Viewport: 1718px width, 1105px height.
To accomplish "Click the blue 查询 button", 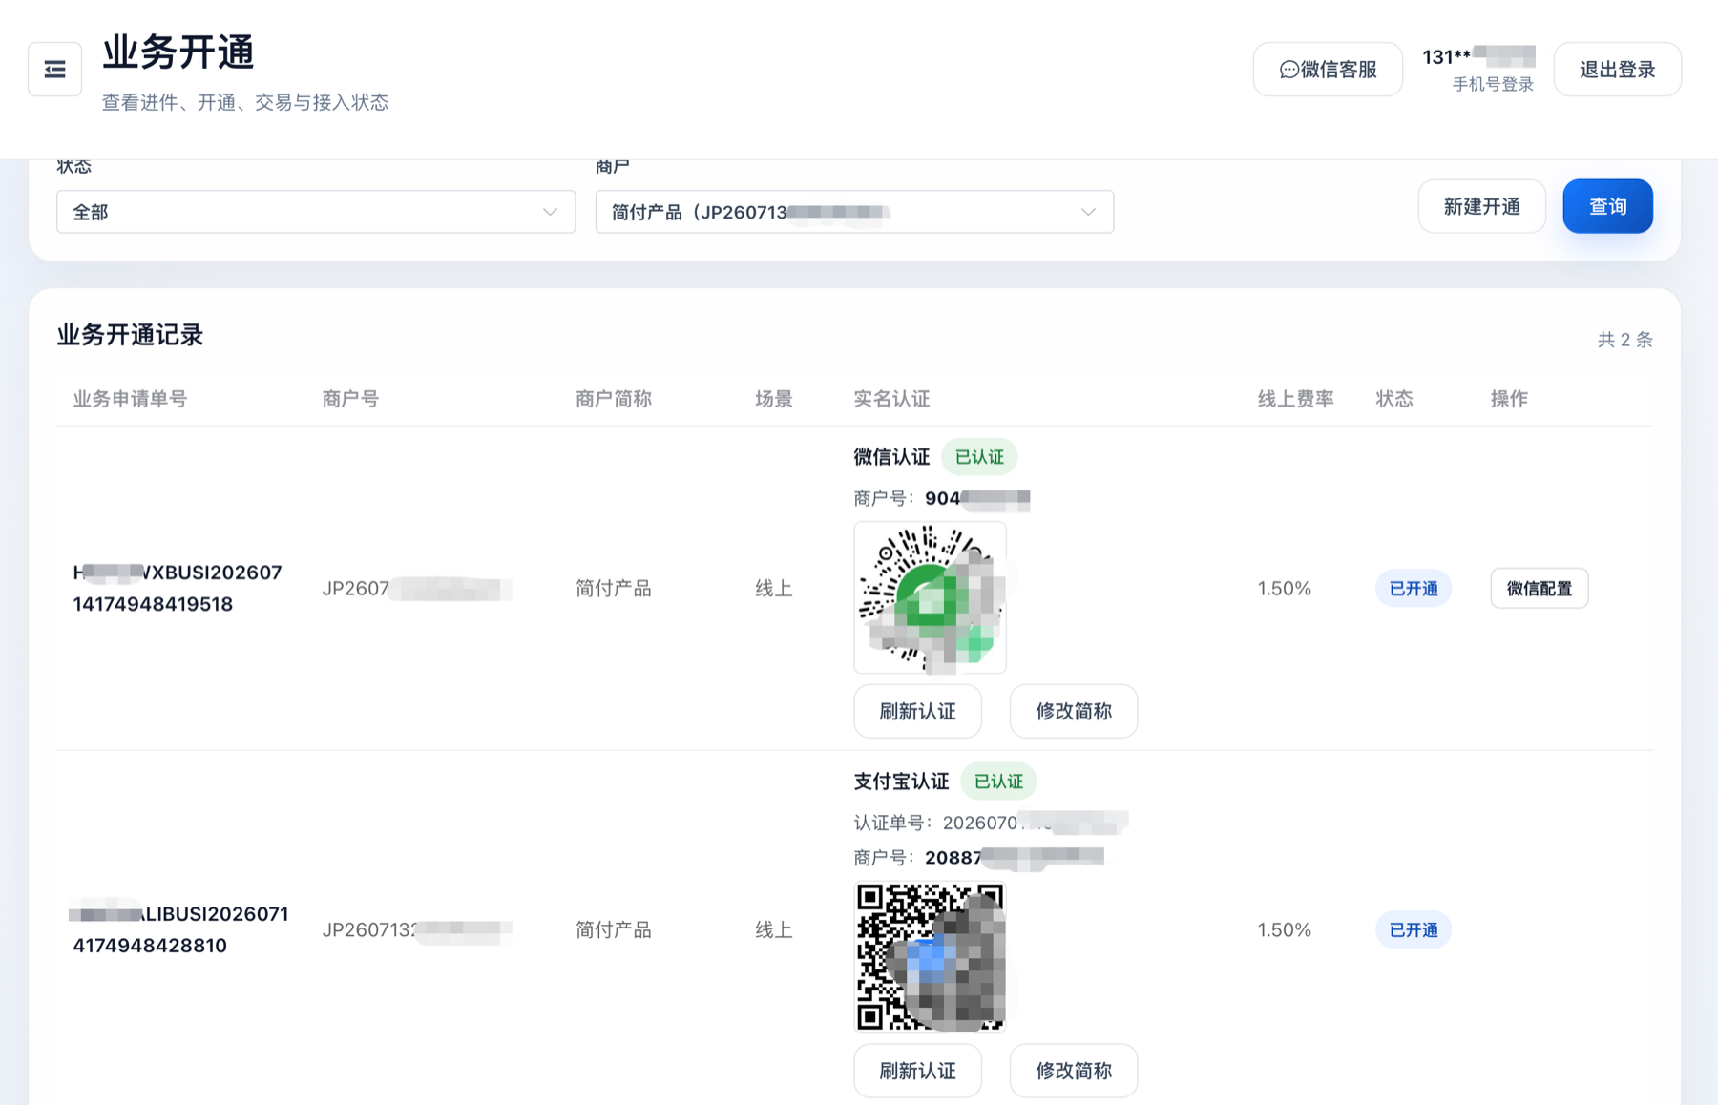I will 1607,206.
